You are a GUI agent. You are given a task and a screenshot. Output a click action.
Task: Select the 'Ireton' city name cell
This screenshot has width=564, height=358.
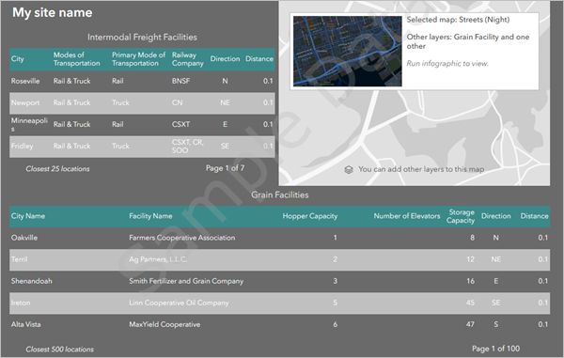21,303
